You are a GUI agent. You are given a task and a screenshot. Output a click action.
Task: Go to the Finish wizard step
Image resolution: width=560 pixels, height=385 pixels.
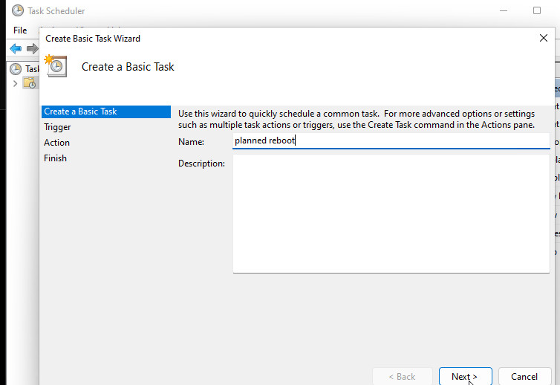[56, 158]
